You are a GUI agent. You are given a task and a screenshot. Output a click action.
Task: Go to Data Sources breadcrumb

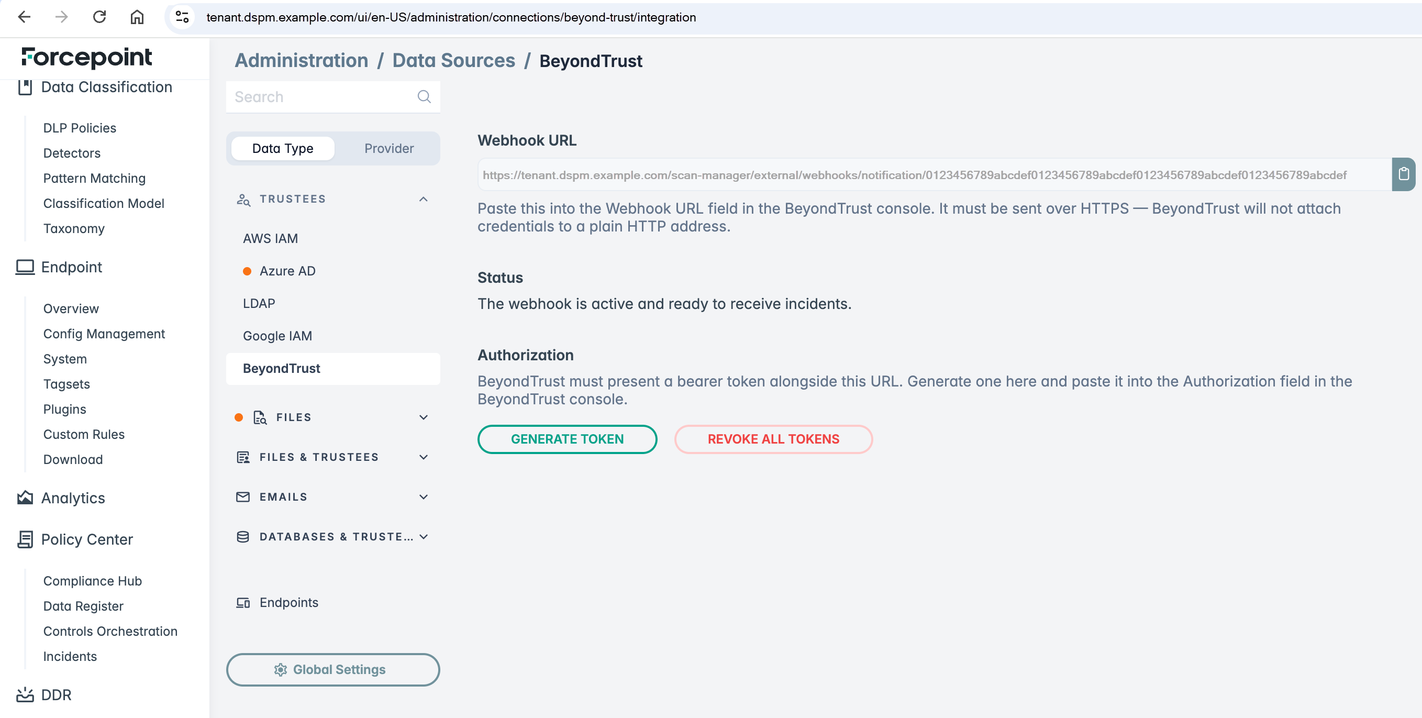tap(454, 60)
